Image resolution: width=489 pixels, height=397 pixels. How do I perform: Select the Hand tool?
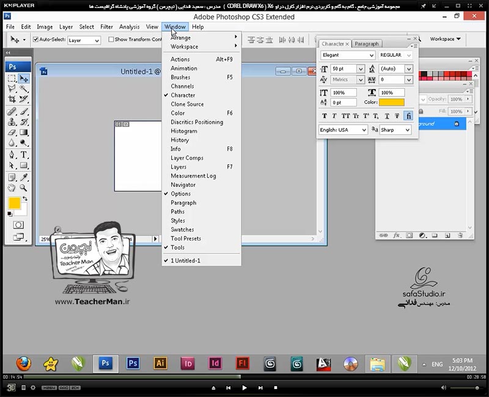coord(12,188)
